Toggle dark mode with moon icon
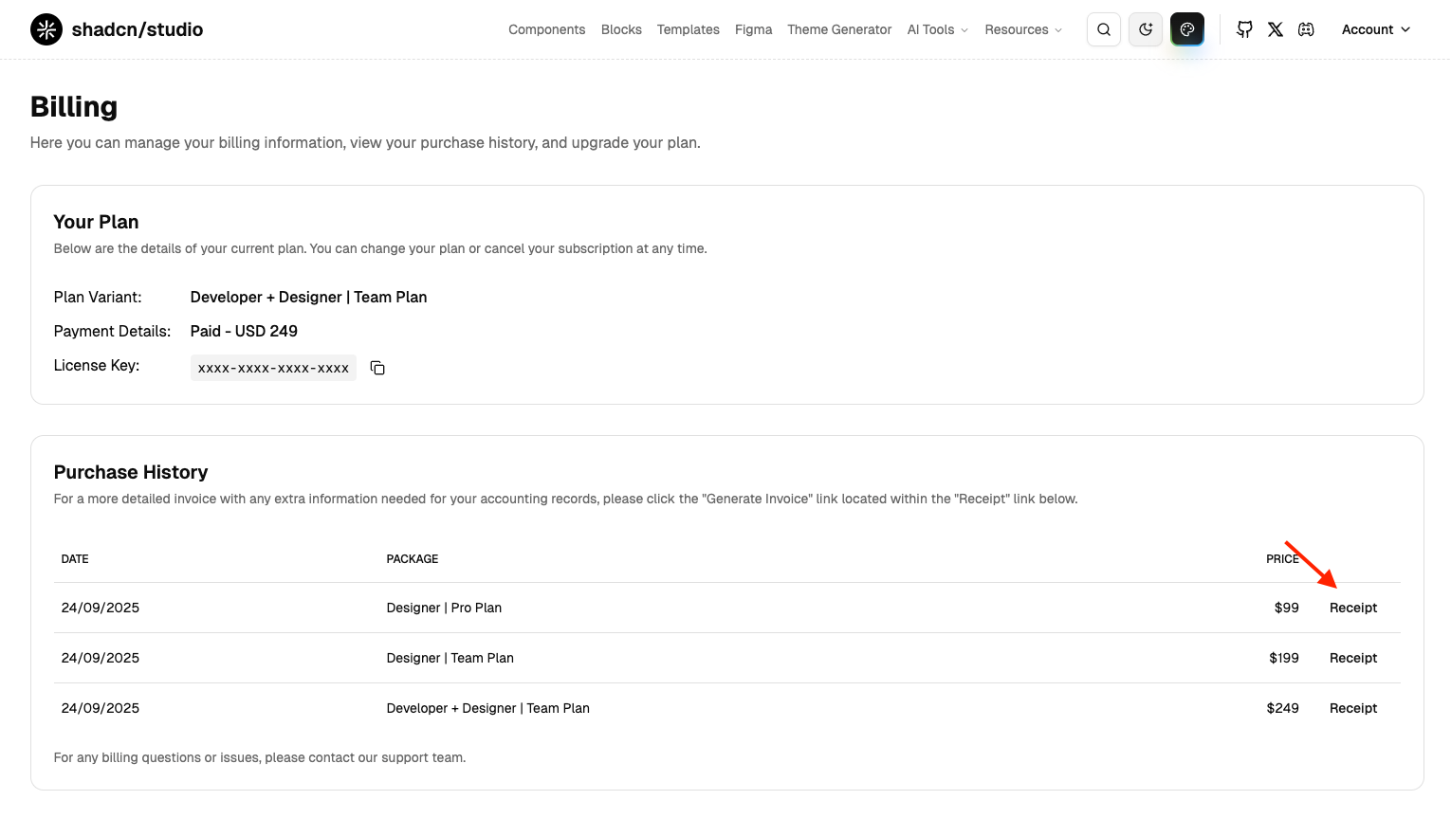 (x=1146, y=29)
